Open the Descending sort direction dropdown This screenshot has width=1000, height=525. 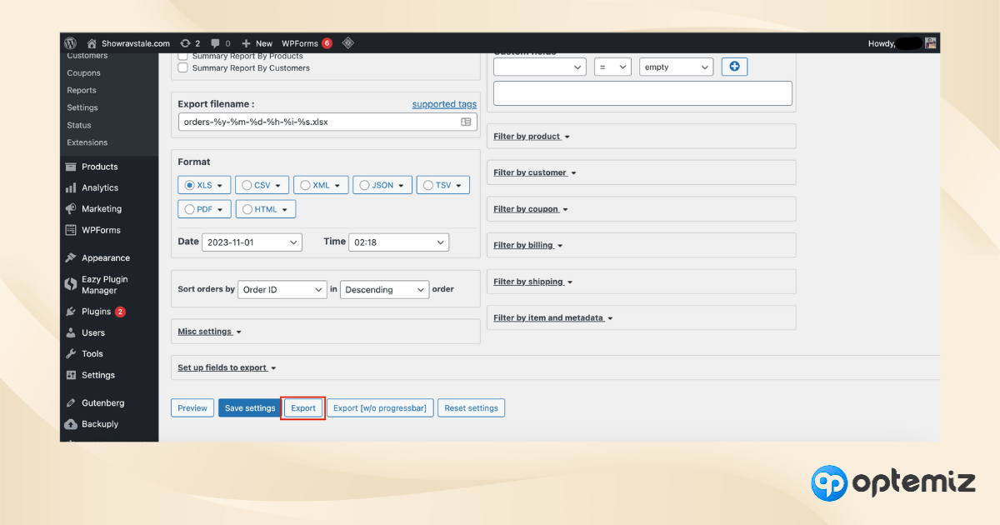[384, 290]
